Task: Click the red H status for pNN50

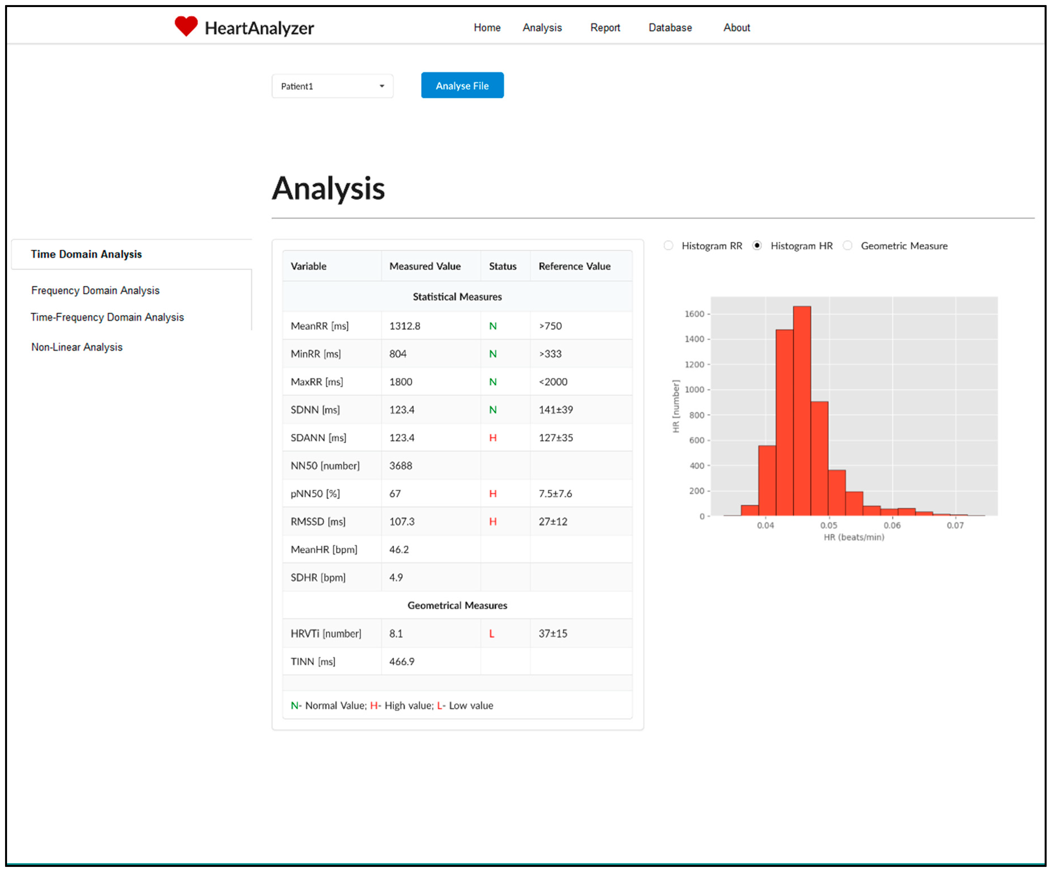Action: click(x=493, y=494)
